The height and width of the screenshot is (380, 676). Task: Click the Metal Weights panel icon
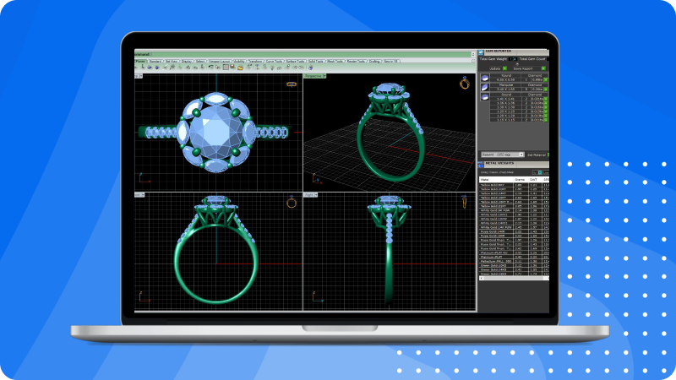pos(481,164)
